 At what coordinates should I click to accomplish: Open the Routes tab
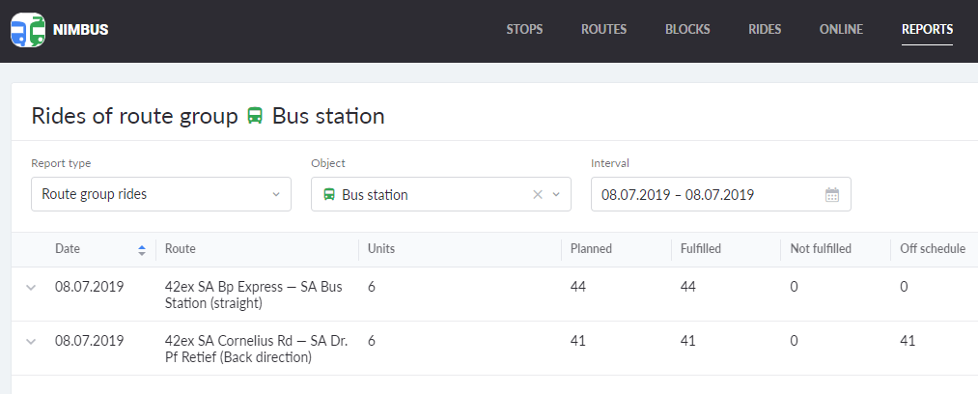(603, 29)
